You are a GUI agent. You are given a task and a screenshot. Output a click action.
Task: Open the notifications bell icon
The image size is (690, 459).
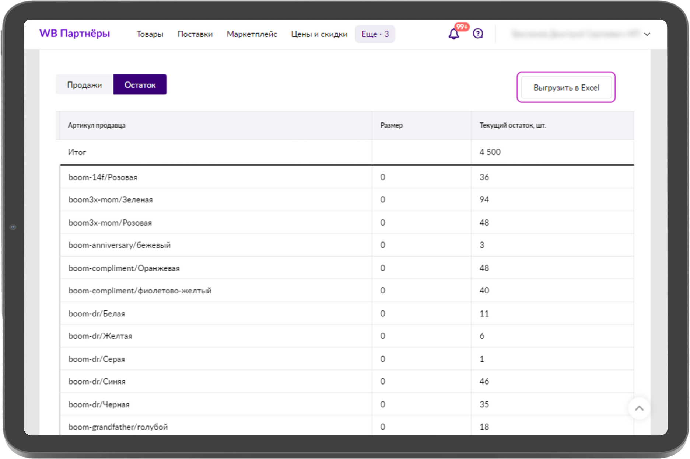pos(454,34)
